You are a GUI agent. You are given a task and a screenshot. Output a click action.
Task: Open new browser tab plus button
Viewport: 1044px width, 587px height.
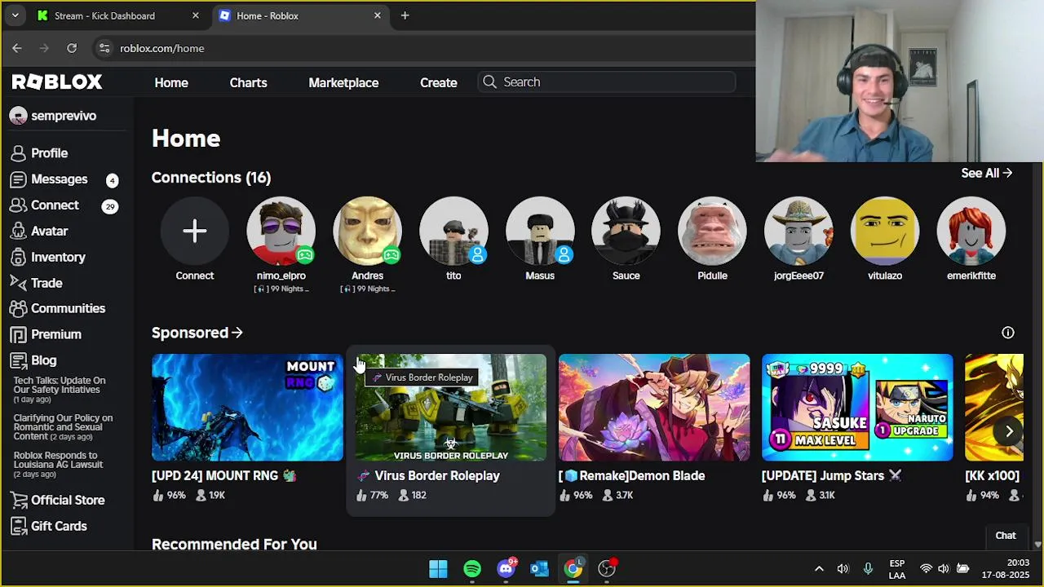tap(405, 15)
